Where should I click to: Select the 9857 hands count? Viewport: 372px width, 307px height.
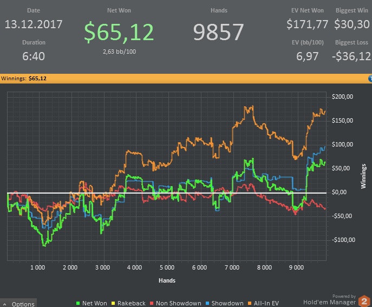pyautogui.click(x=219, y=32)
